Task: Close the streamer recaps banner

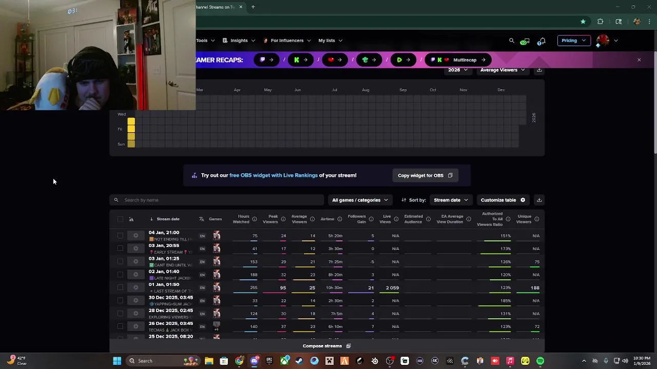Action: click(639, 60)
